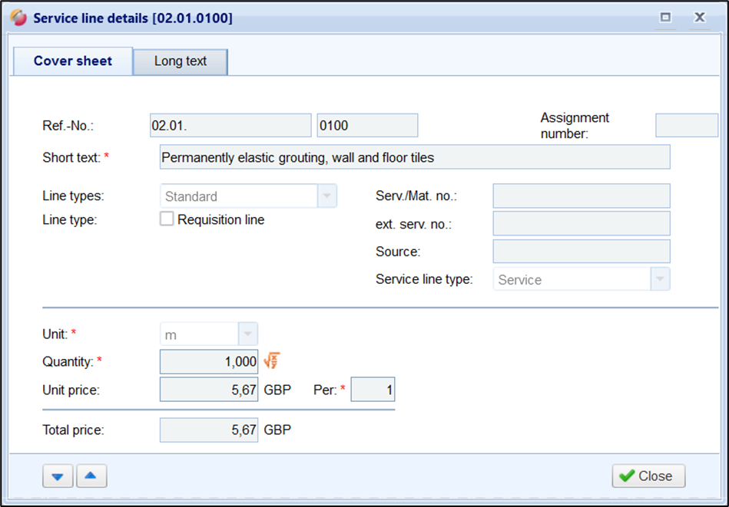Maximize the Service line details dialog
729x507 pixels.
(x=666, y=18)
